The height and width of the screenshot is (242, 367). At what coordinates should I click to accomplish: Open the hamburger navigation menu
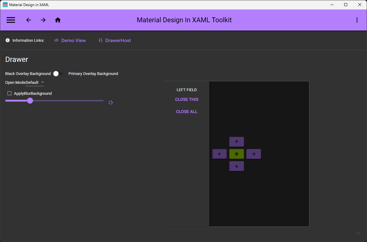11,20
